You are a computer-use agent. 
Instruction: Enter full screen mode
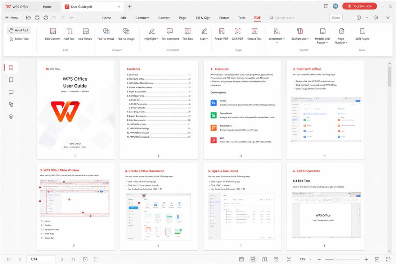pyautogui.click(x=388, y=259)
